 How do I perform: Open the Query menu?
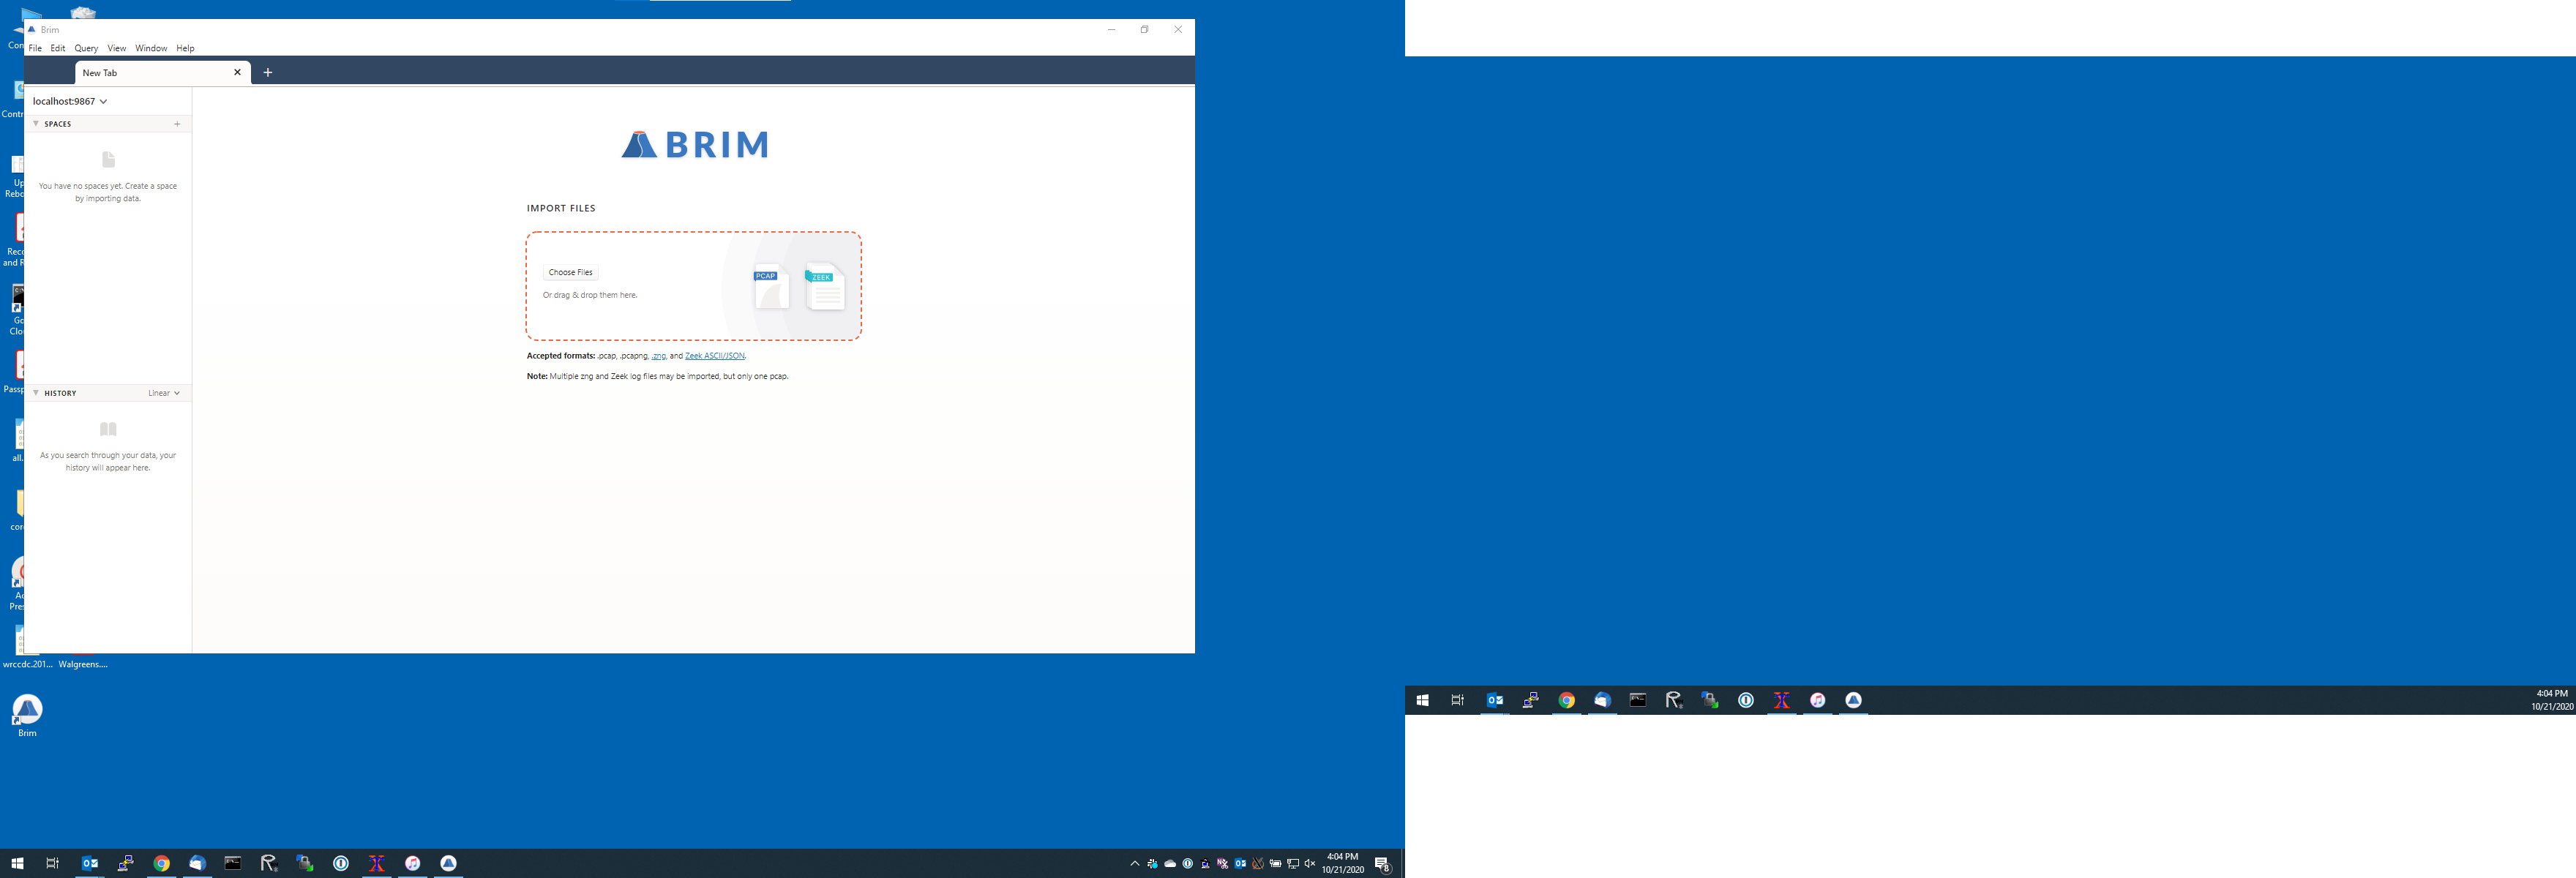pos(86,48)
